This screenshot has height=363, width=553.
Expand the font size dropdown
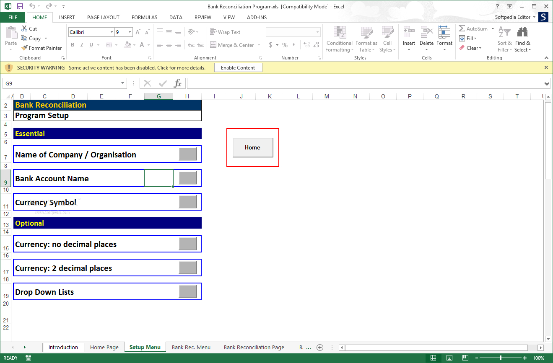[130, 32]
